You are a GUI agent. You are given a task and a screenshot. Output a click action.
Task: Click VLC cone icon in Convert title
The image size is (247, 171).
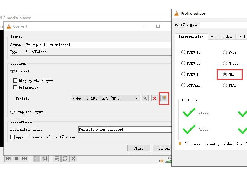point(9,26)
